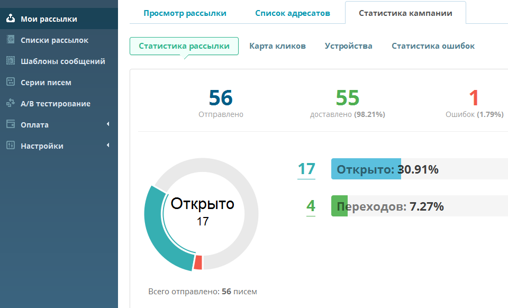Switch to the Просмотр рассылки tab
Screen dimensions: 508x308
pos(185,13)
